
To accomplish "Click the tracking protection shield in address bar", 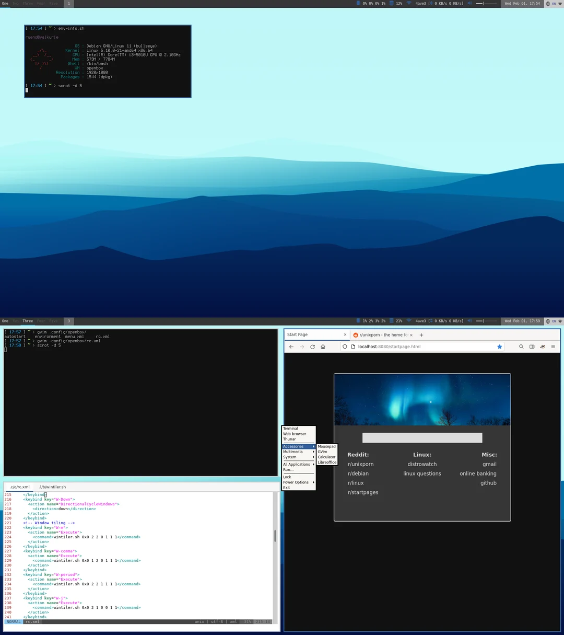I will [345, 347].
